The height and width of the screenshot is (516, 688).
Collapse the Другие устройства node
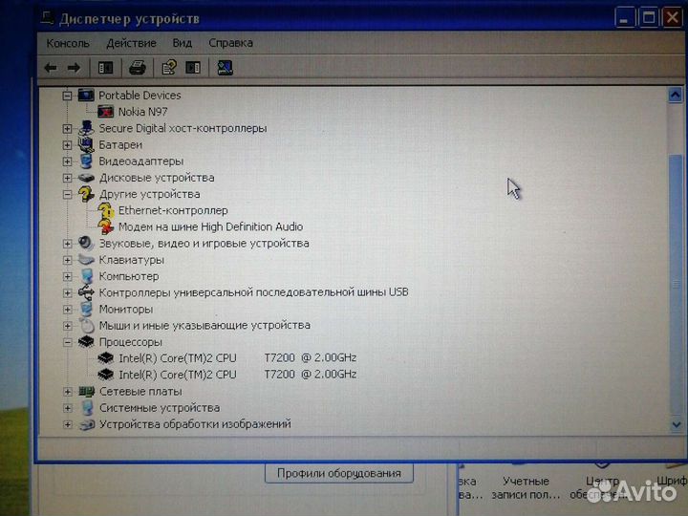(67, 194)
